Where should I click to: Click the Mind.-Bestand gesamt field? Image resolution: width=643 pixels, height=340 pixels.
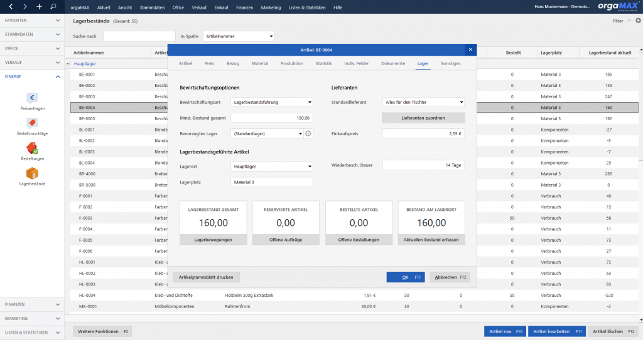point(272,118)
